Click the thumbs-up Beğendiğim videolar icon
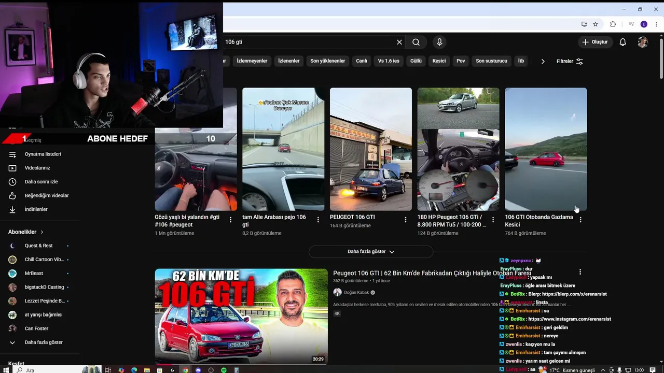The image size is (664, 373). pos(12,195)
